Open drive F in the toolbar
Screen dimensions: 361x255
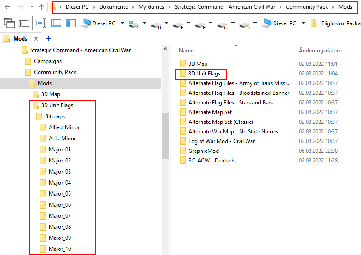coord(201,25)
